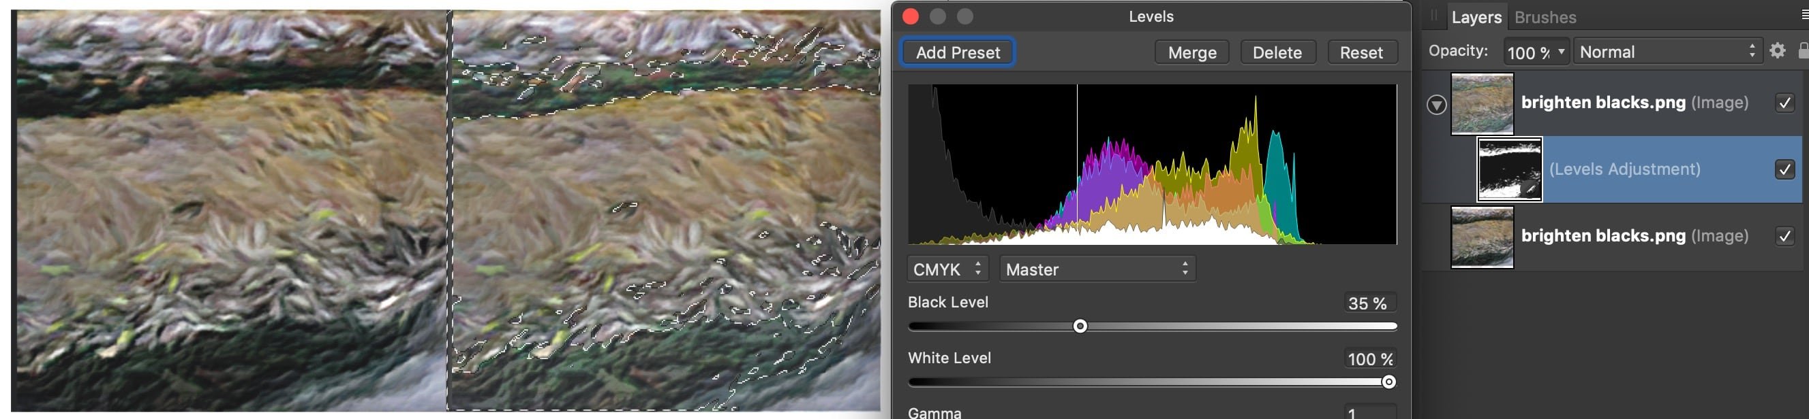Click the Add Preset button

tap(957, 52)
